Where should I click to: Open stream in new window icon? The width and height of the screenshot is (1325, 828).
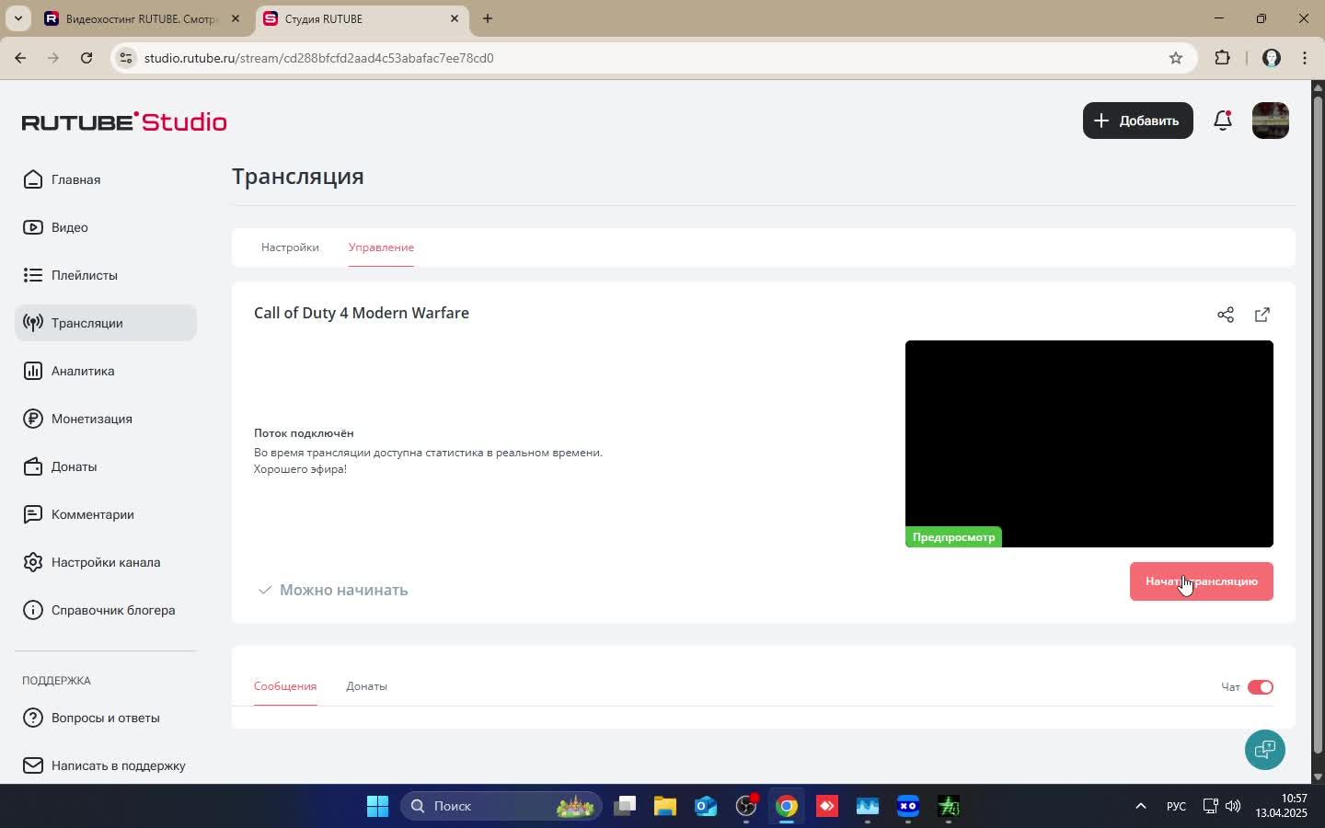click(1262, 315)
